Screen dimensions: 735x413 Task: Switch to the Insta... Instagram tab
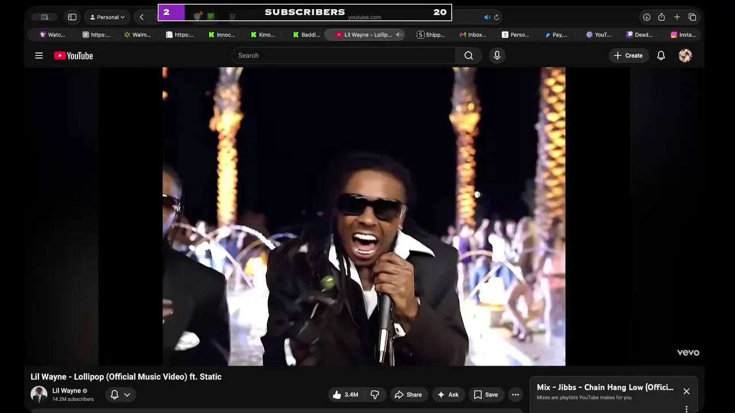pyautogui.click(x=683, y=35)
